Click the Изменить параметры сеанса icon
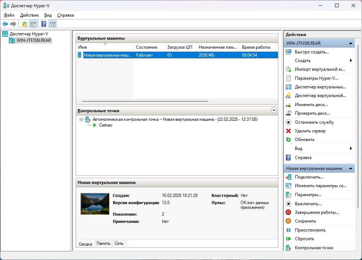362x260 pixels. [288, 186]
